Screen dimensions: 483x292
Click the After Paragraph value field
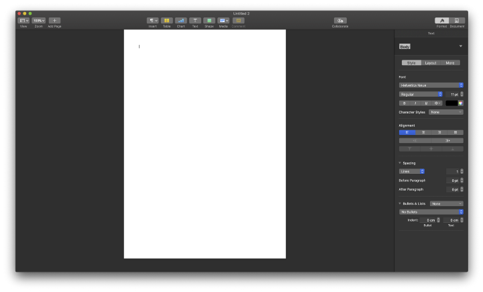tap(453, 189)
